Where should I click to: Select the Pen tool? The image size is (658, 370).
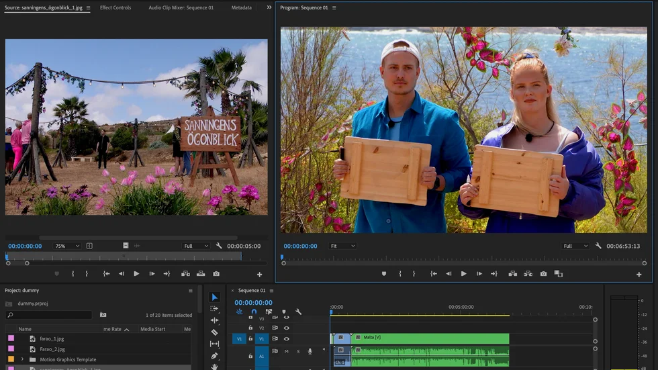click(x=214, y=356)
